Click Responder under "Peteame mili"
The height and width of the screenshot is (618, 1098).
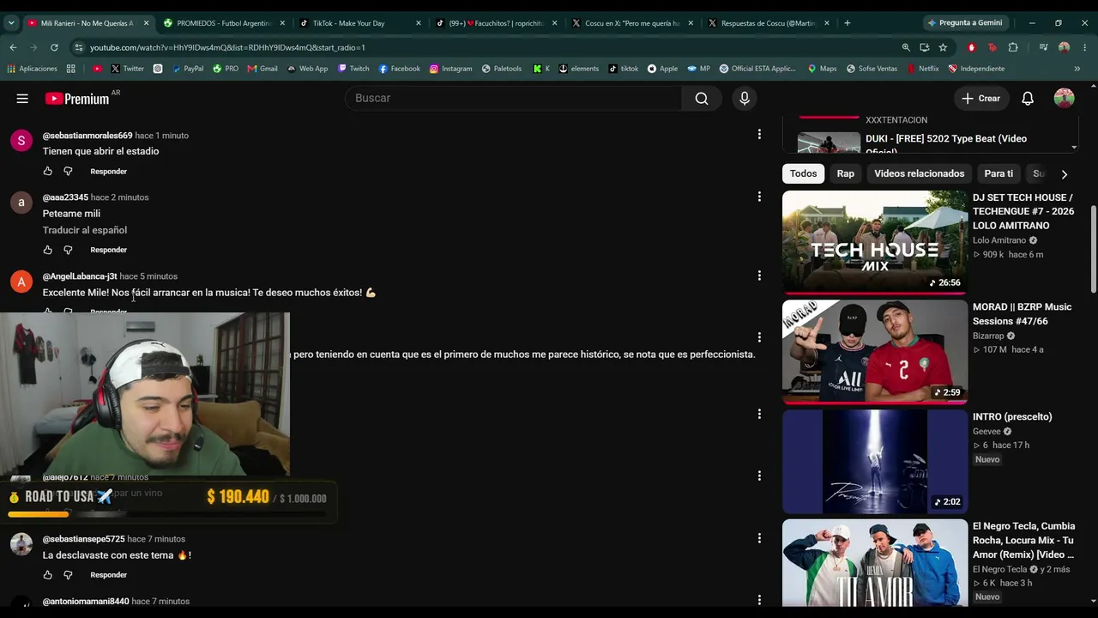108,250
